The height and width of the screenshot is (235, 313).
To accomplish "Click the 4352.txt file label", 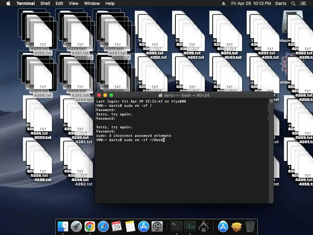I will 80,95.
